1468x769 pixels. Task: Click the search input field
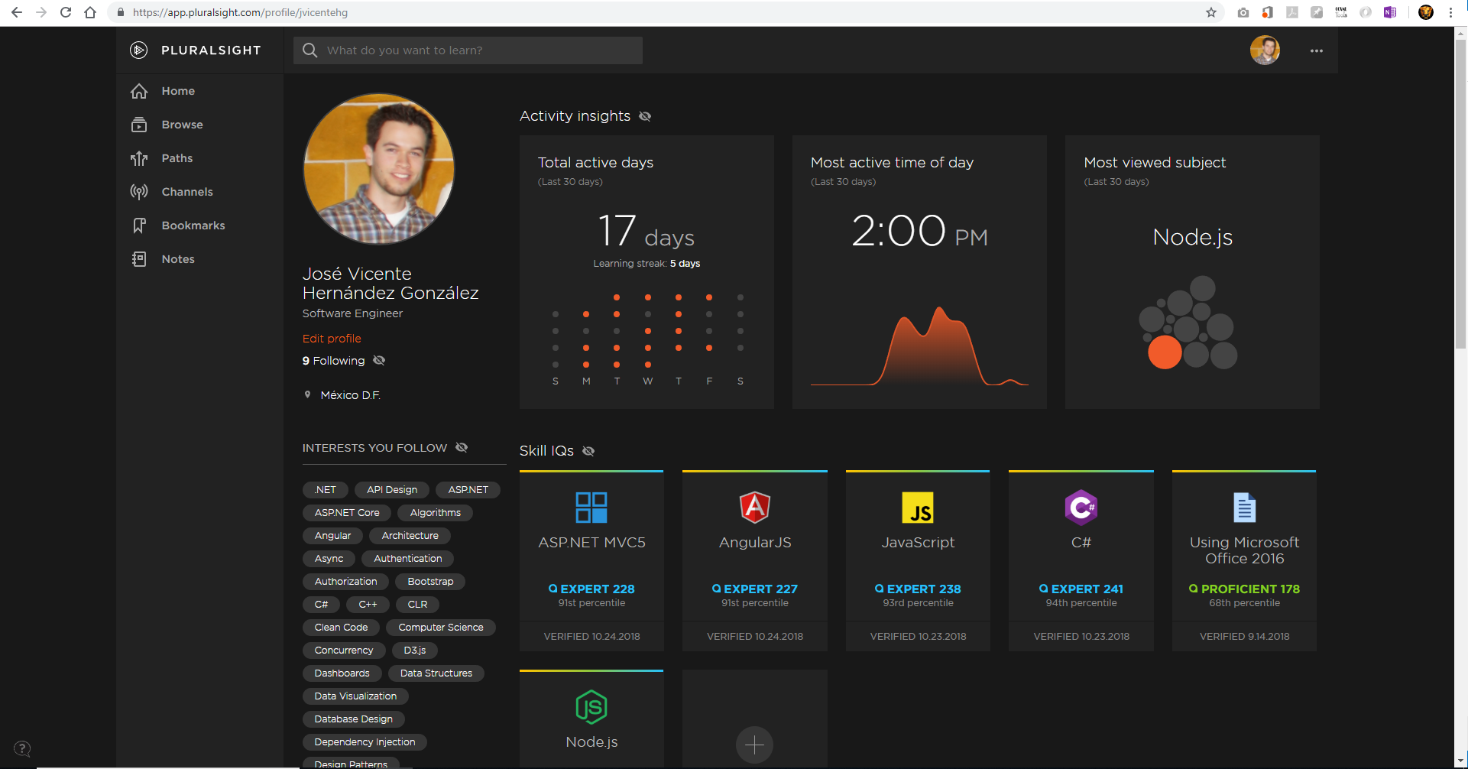click(468, 50)
